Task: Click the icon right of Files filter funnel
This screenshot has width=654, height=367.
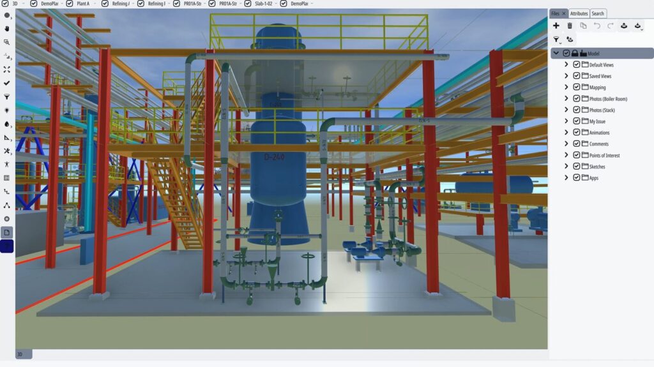Action: coord(570,39)
